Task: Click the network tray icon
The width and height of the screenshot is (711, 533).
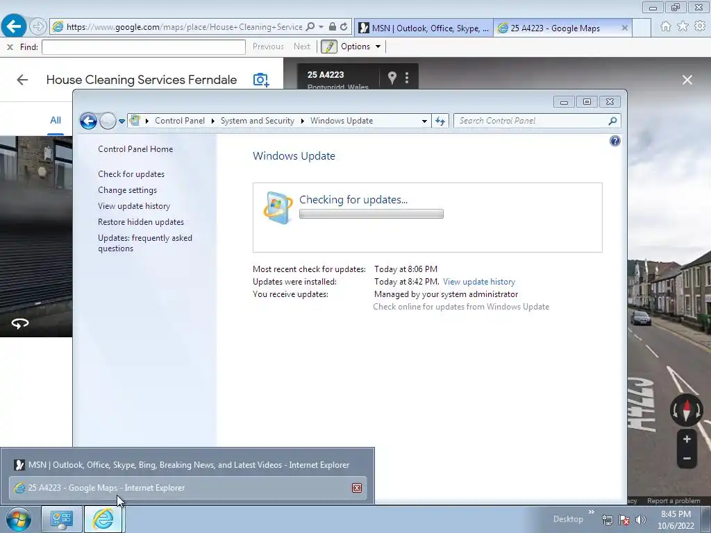Action: [x=607, y=520]
